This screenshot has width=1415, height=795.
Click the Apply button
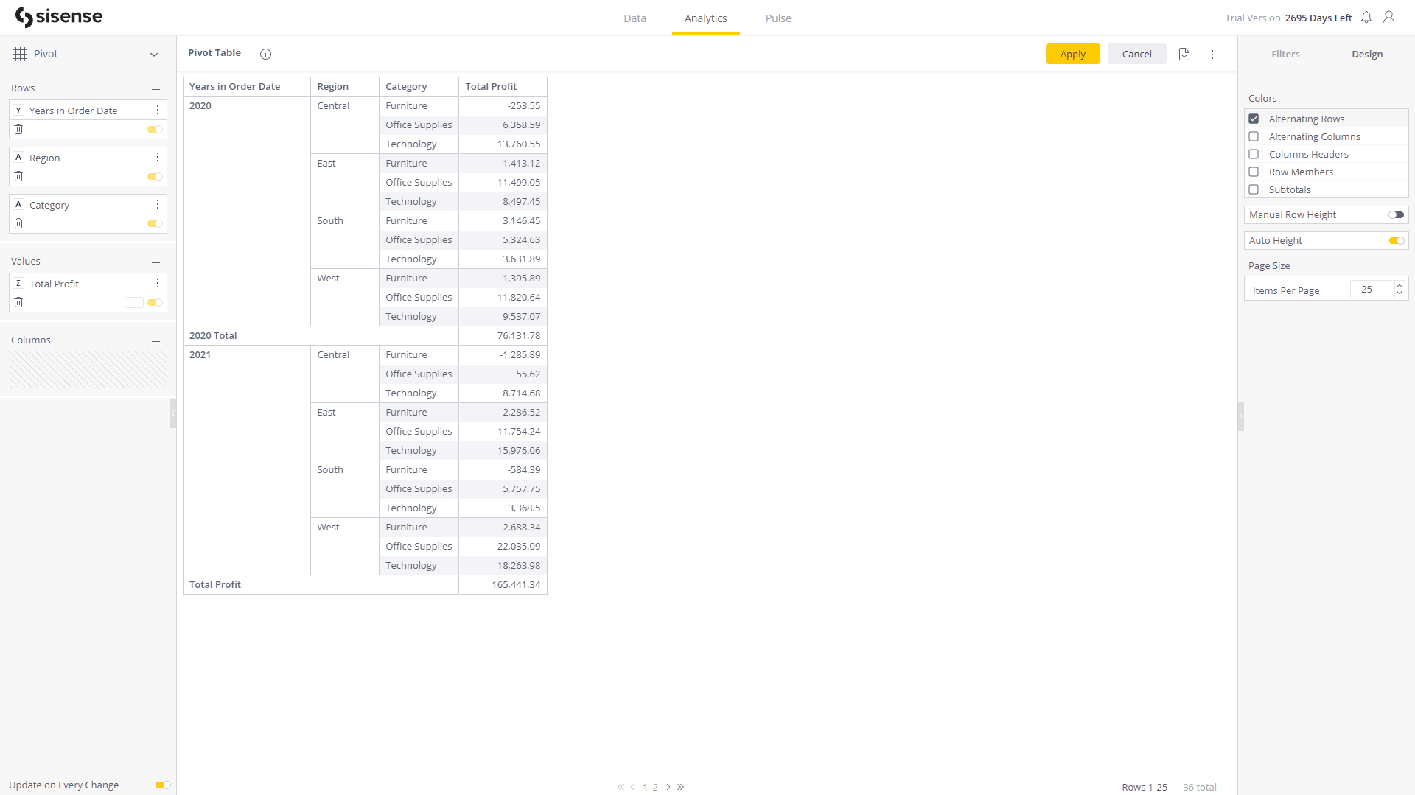point(1072,54)
